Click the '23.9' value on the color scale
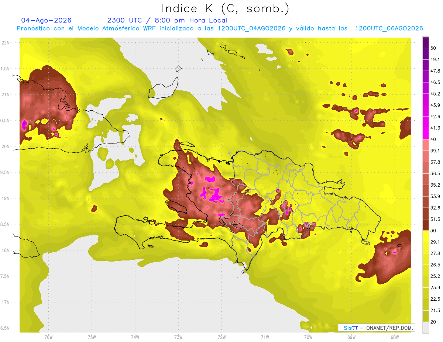This screenshot has width=443, height=342. pyautogui.click(x=435, y=288)
